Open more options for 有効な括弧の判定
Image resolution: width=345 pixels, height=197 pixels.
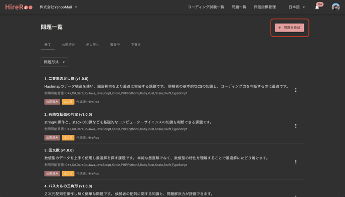pyautogui.click(x=296, y=126)
